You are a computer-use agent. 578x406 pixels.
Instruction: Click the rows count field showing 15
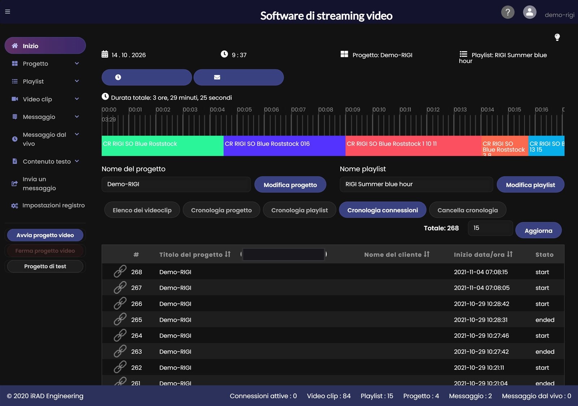click(x=490, y=228)
